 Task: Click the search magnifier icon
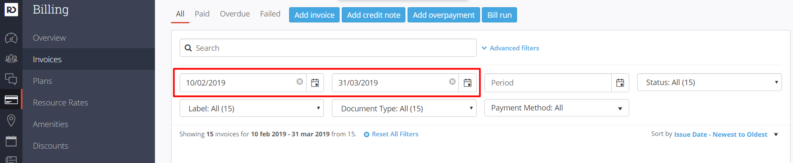click(188, 48)
